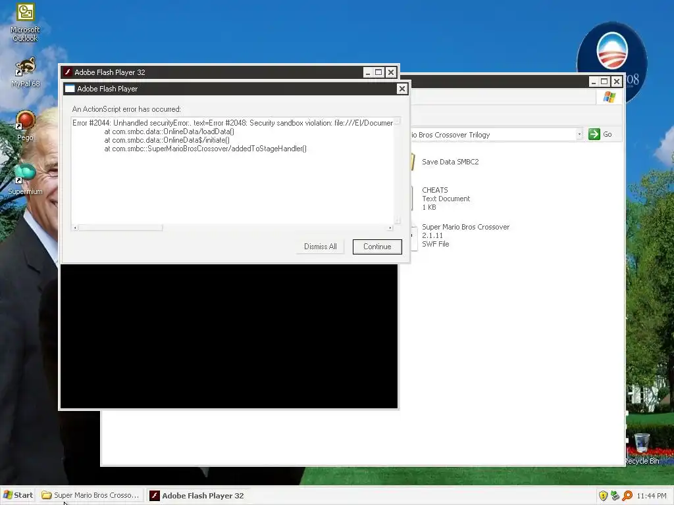Open MyPal 68 desktop shortcut
The width and height of the screenshot is (674, 505).
(x=26, y=72)
